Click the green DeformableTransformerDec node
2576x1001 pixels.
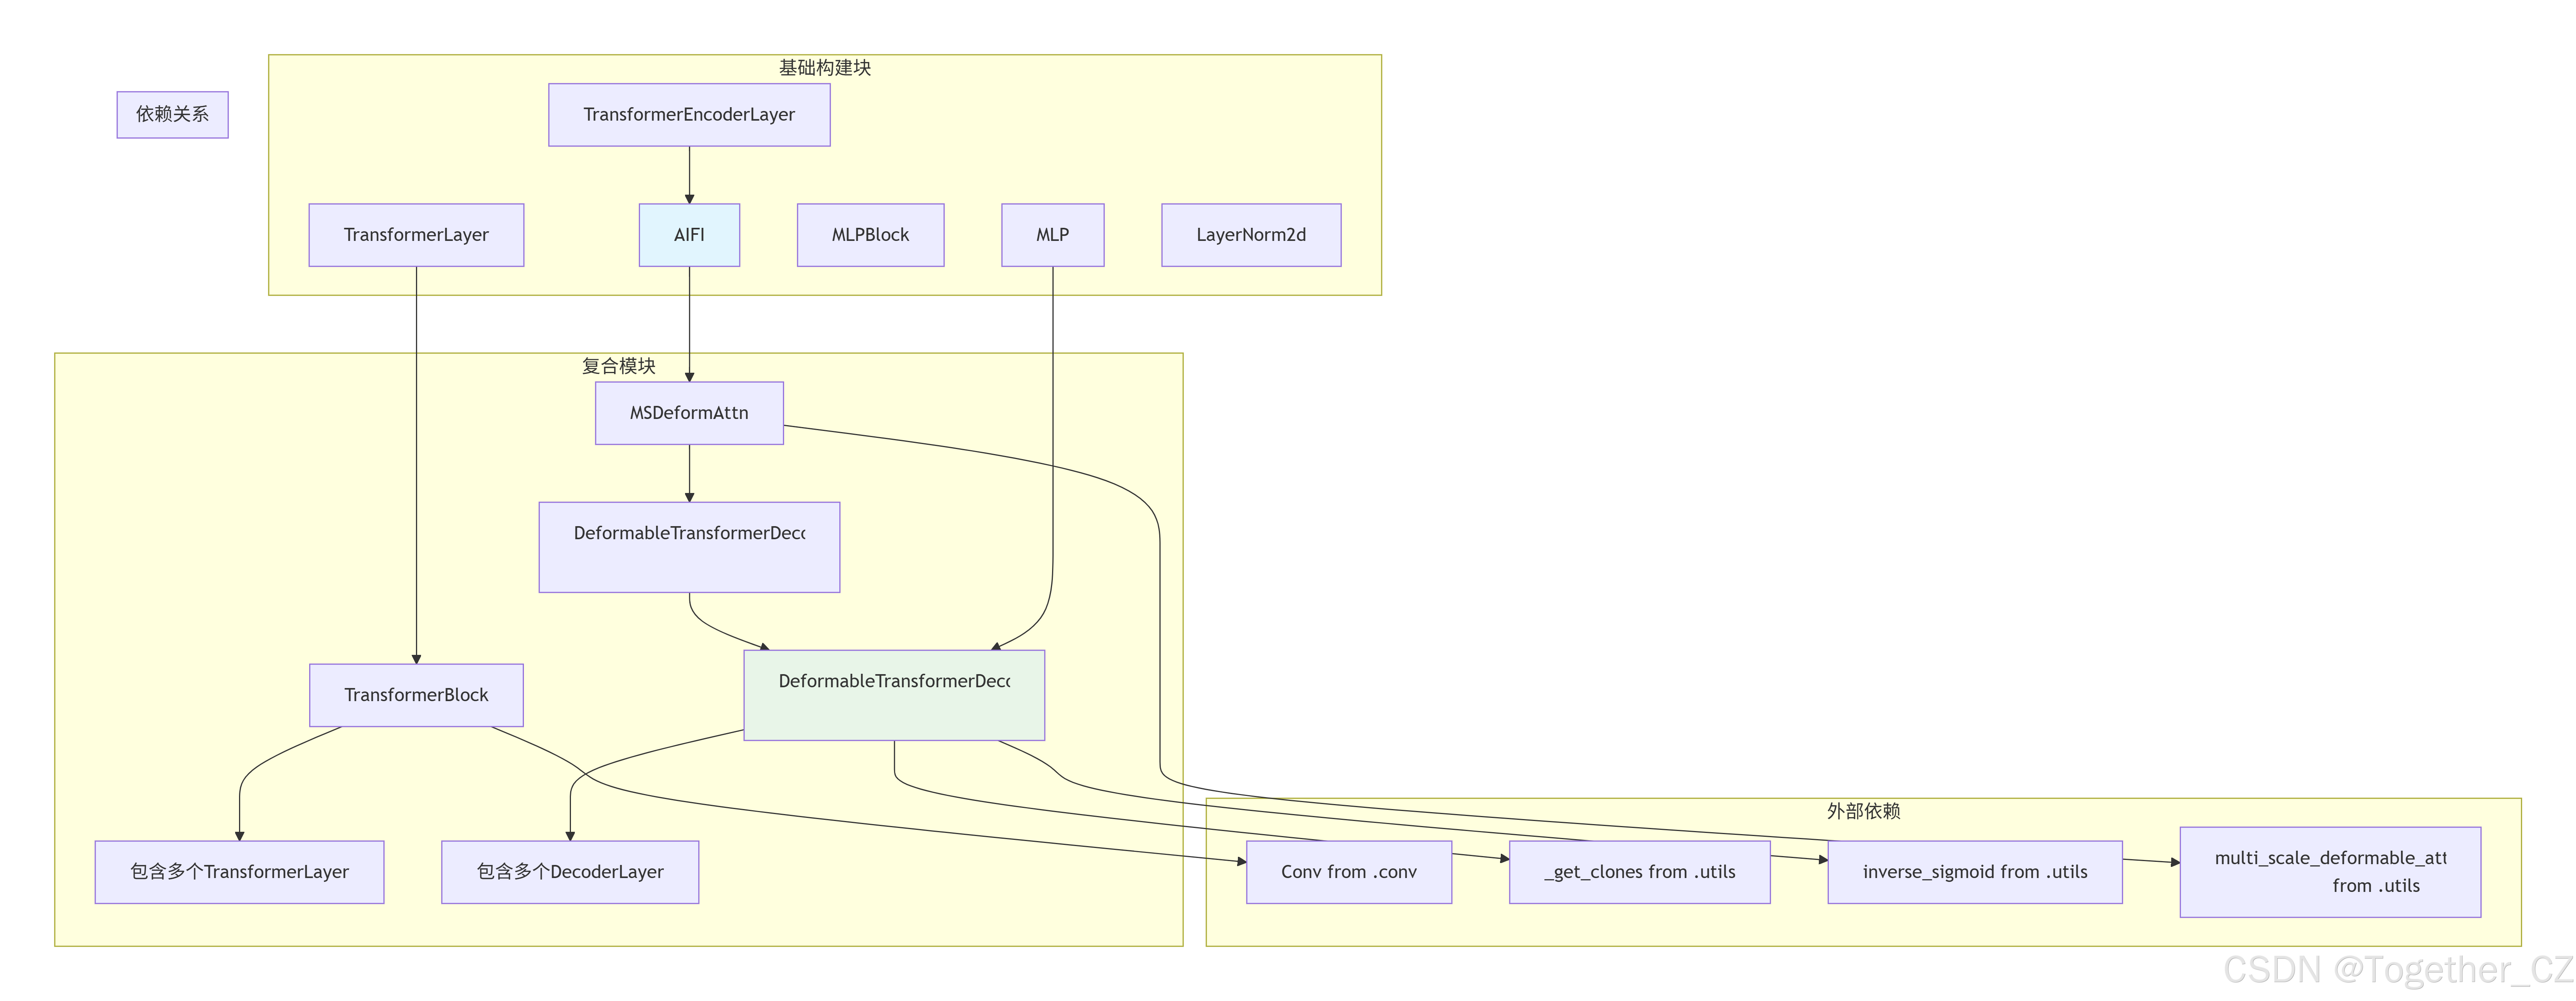(894, 695)
